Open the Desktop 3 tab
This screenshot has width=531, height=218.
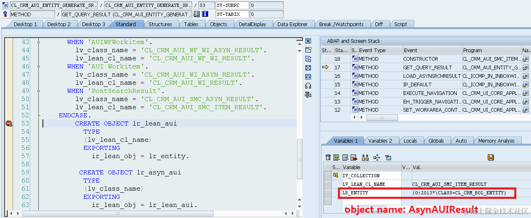[93, 24]
